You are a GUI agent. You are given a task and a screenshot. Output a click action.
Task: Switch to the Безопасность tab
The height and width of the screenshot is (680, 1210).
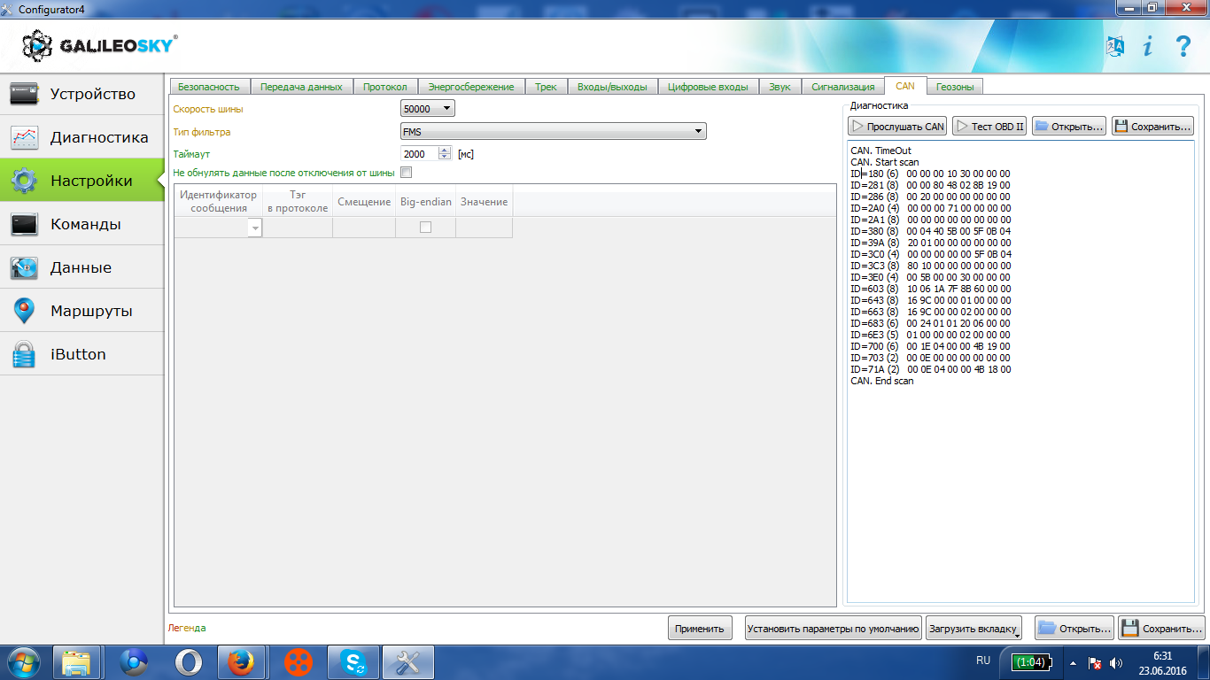point(209,87)
